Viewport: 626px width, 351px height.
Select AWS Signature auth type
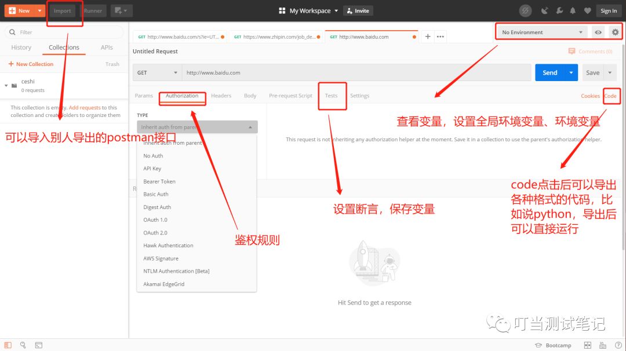(161, 258)
